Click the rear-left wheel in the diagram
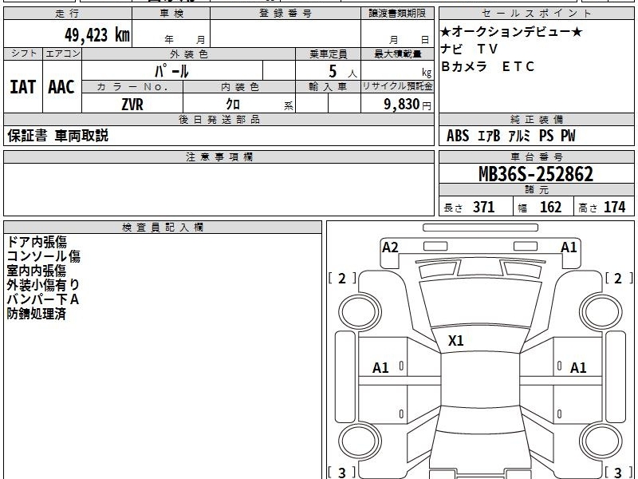The image size is (638, 479). [x=360, y=441]
